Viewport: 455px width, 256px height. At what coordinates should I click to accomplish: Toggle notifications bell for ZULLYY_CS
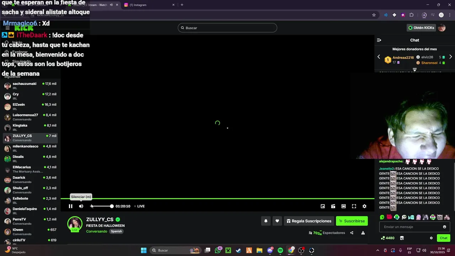pos(266,221)
